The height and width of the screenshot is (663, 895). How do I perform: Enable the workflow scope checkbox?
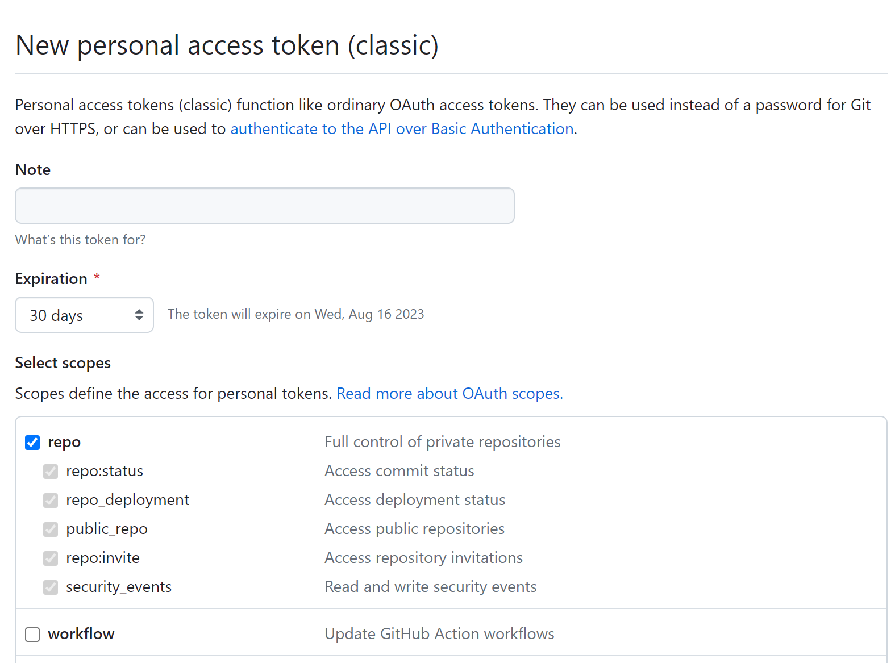click(x=32, y=635)
